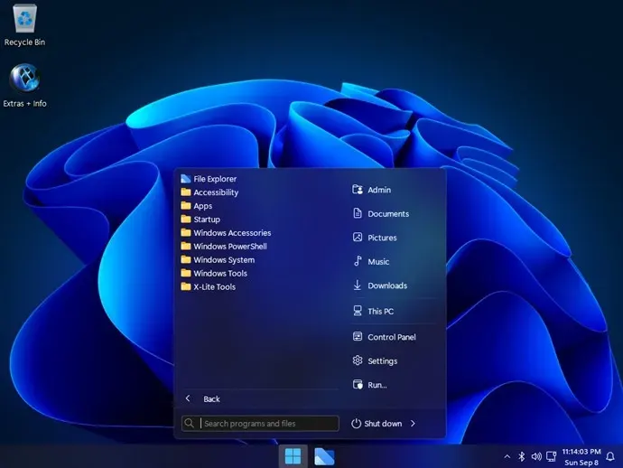Click the Run... icon
The image size is (623, 468).
coord(358,385)
